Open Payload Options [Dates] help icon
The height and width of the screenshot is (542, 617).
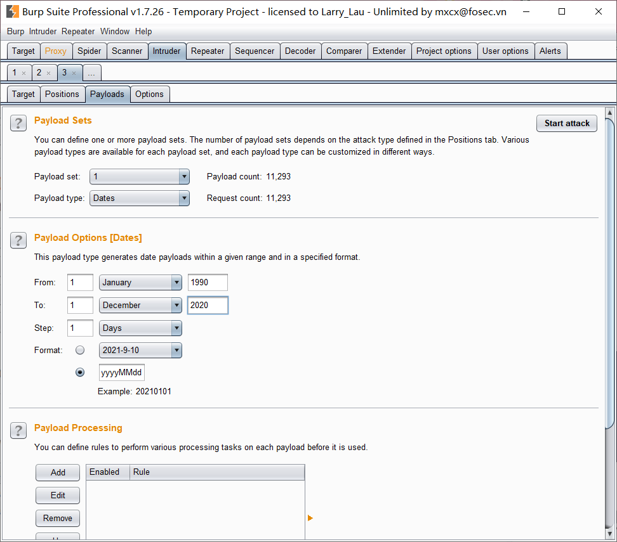pyautogui.click(x=18, y=240)
